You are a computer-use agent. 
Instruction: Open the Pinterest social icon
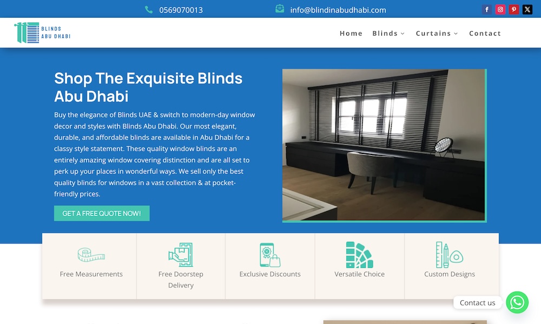514,10
